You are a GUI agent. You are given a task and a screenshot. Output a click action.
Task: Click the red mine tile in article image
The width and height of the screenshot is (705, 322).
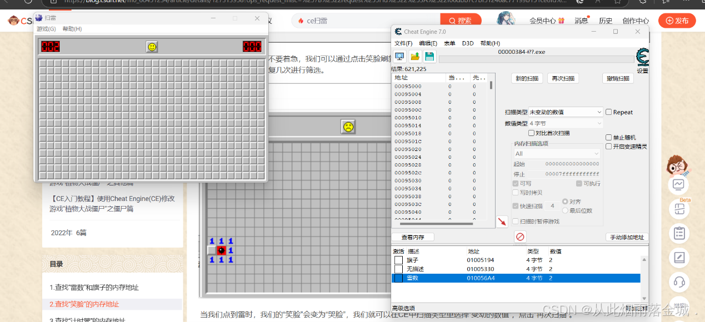pyautogui.click(x=221, y=250)
